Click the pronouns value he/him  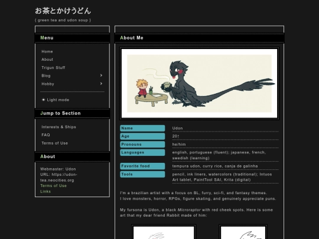[179, 145]
